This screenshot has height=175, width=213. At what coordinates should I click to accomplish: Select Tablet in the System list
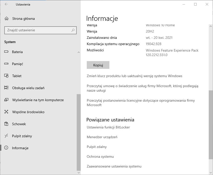point(17,76)
